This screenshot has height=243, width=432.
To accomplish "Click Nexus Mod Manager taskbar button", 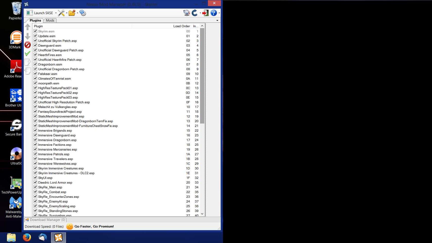I will pos(58,237).
